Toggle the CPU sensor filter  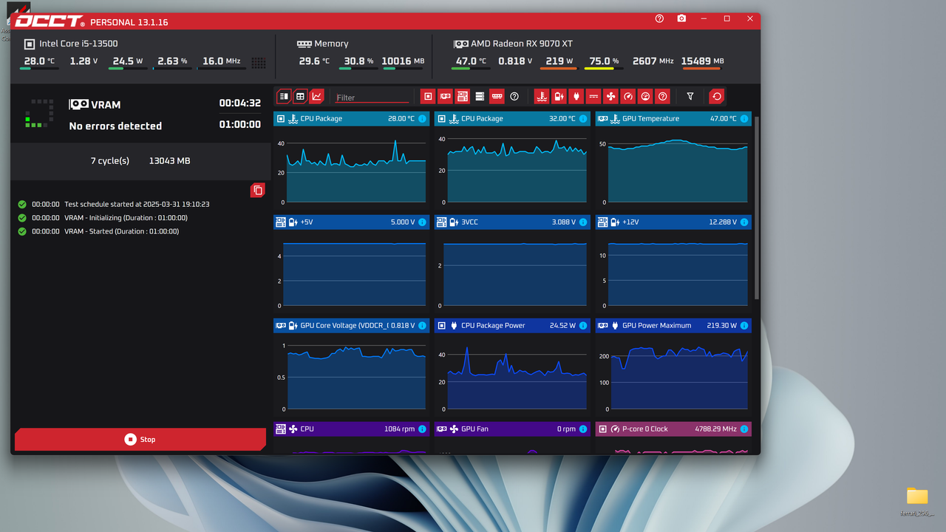pos(427,96)
